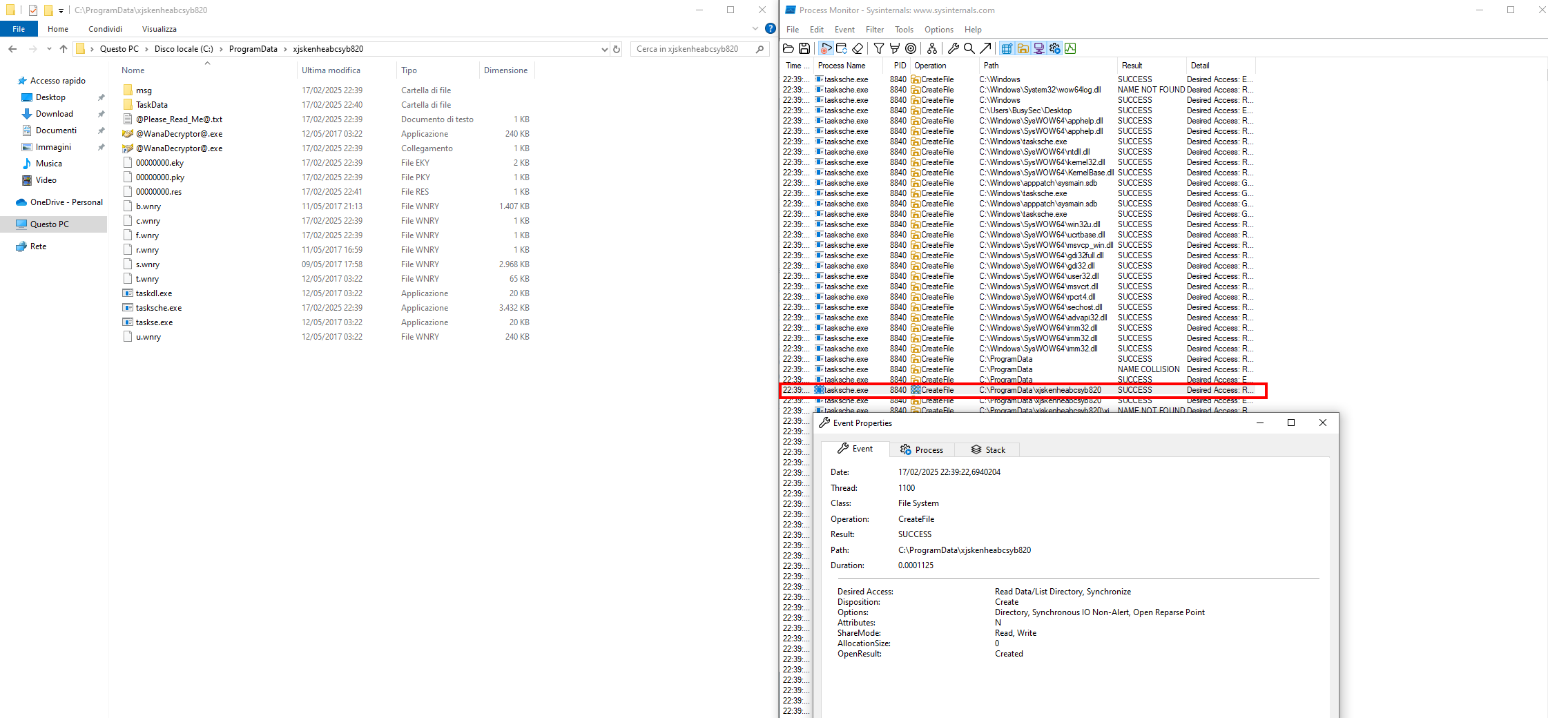
Task: Expand the Explorer ribbon with the chevron
Action: (x=755, y=29)
